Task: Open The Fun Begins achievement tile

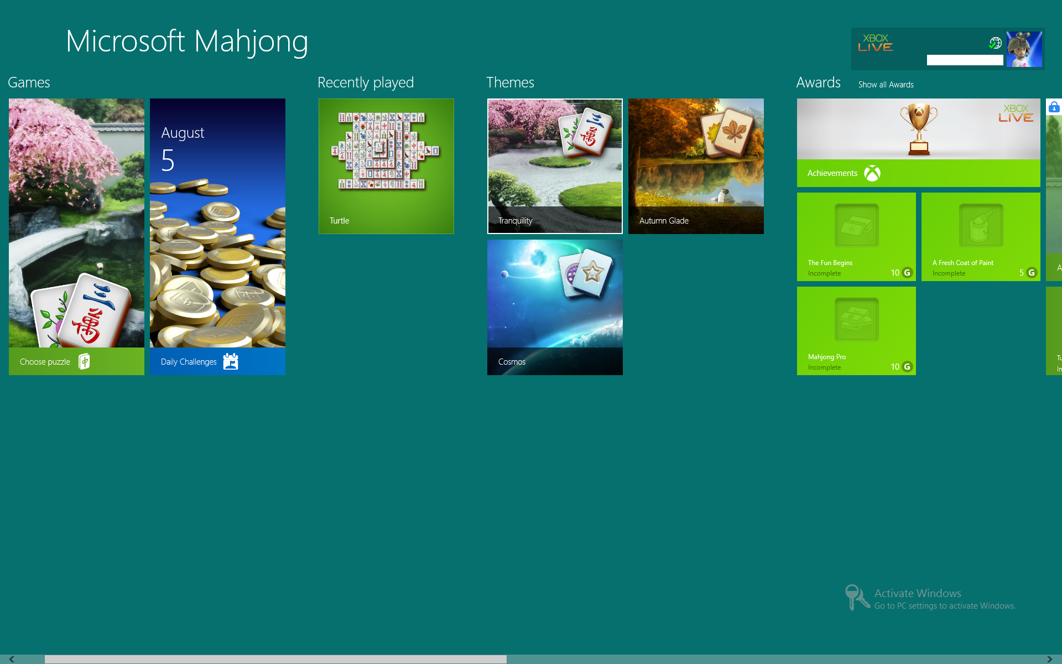Action: tap(856, 237)
